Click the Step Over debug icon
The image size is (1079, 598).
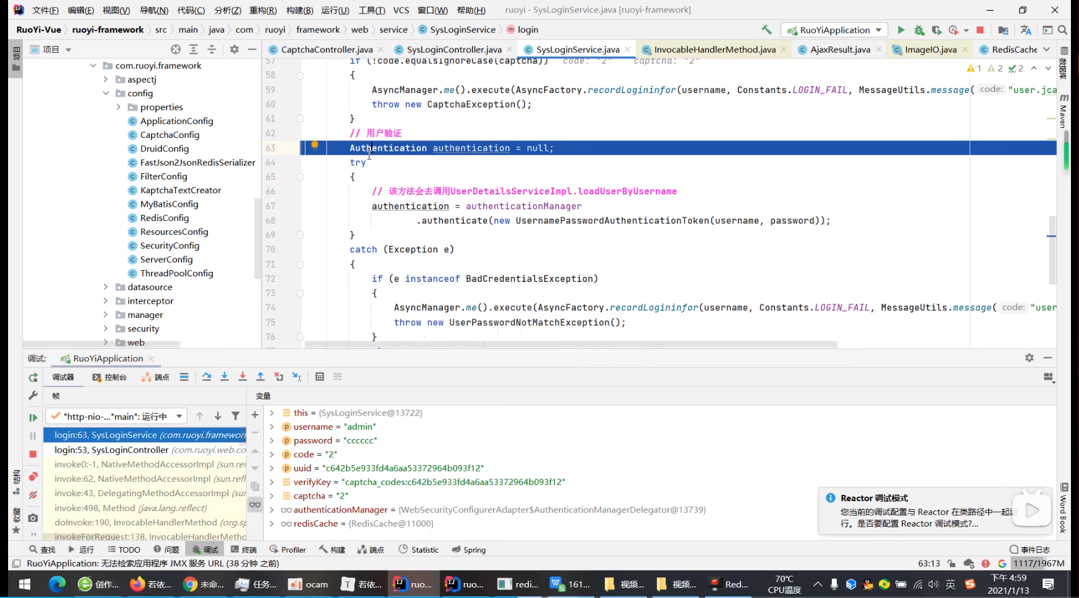tap(207, 377)
